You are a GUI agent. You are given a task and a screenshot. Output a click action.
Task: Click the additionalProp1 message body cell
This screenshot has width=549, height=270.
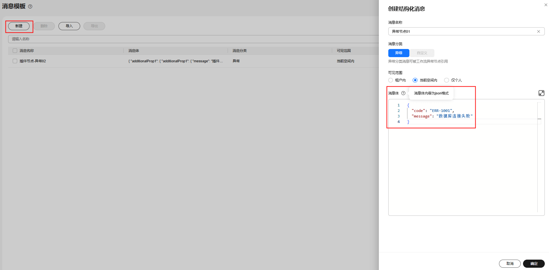176,61
